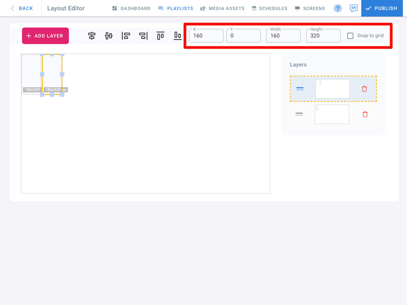This screenshot has height=305, width=407.
Task: Align the layer to the right edge
Action: coord(143,36)
